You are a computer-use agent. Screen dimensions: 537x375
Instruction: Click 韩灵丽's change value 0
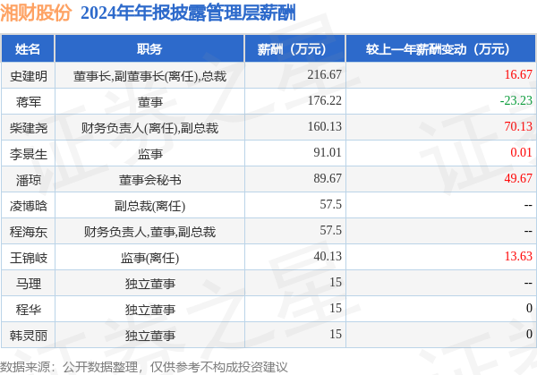(529, 334)
